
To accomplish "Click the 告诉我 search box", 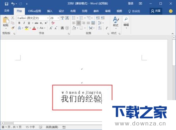I will 134,11.
